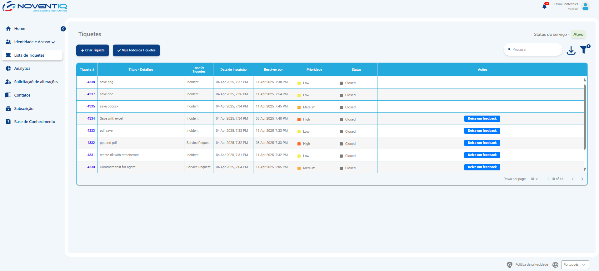599x271 pixels.
Task: Click the Analytics pie chart icon
Action: [8, 69]
